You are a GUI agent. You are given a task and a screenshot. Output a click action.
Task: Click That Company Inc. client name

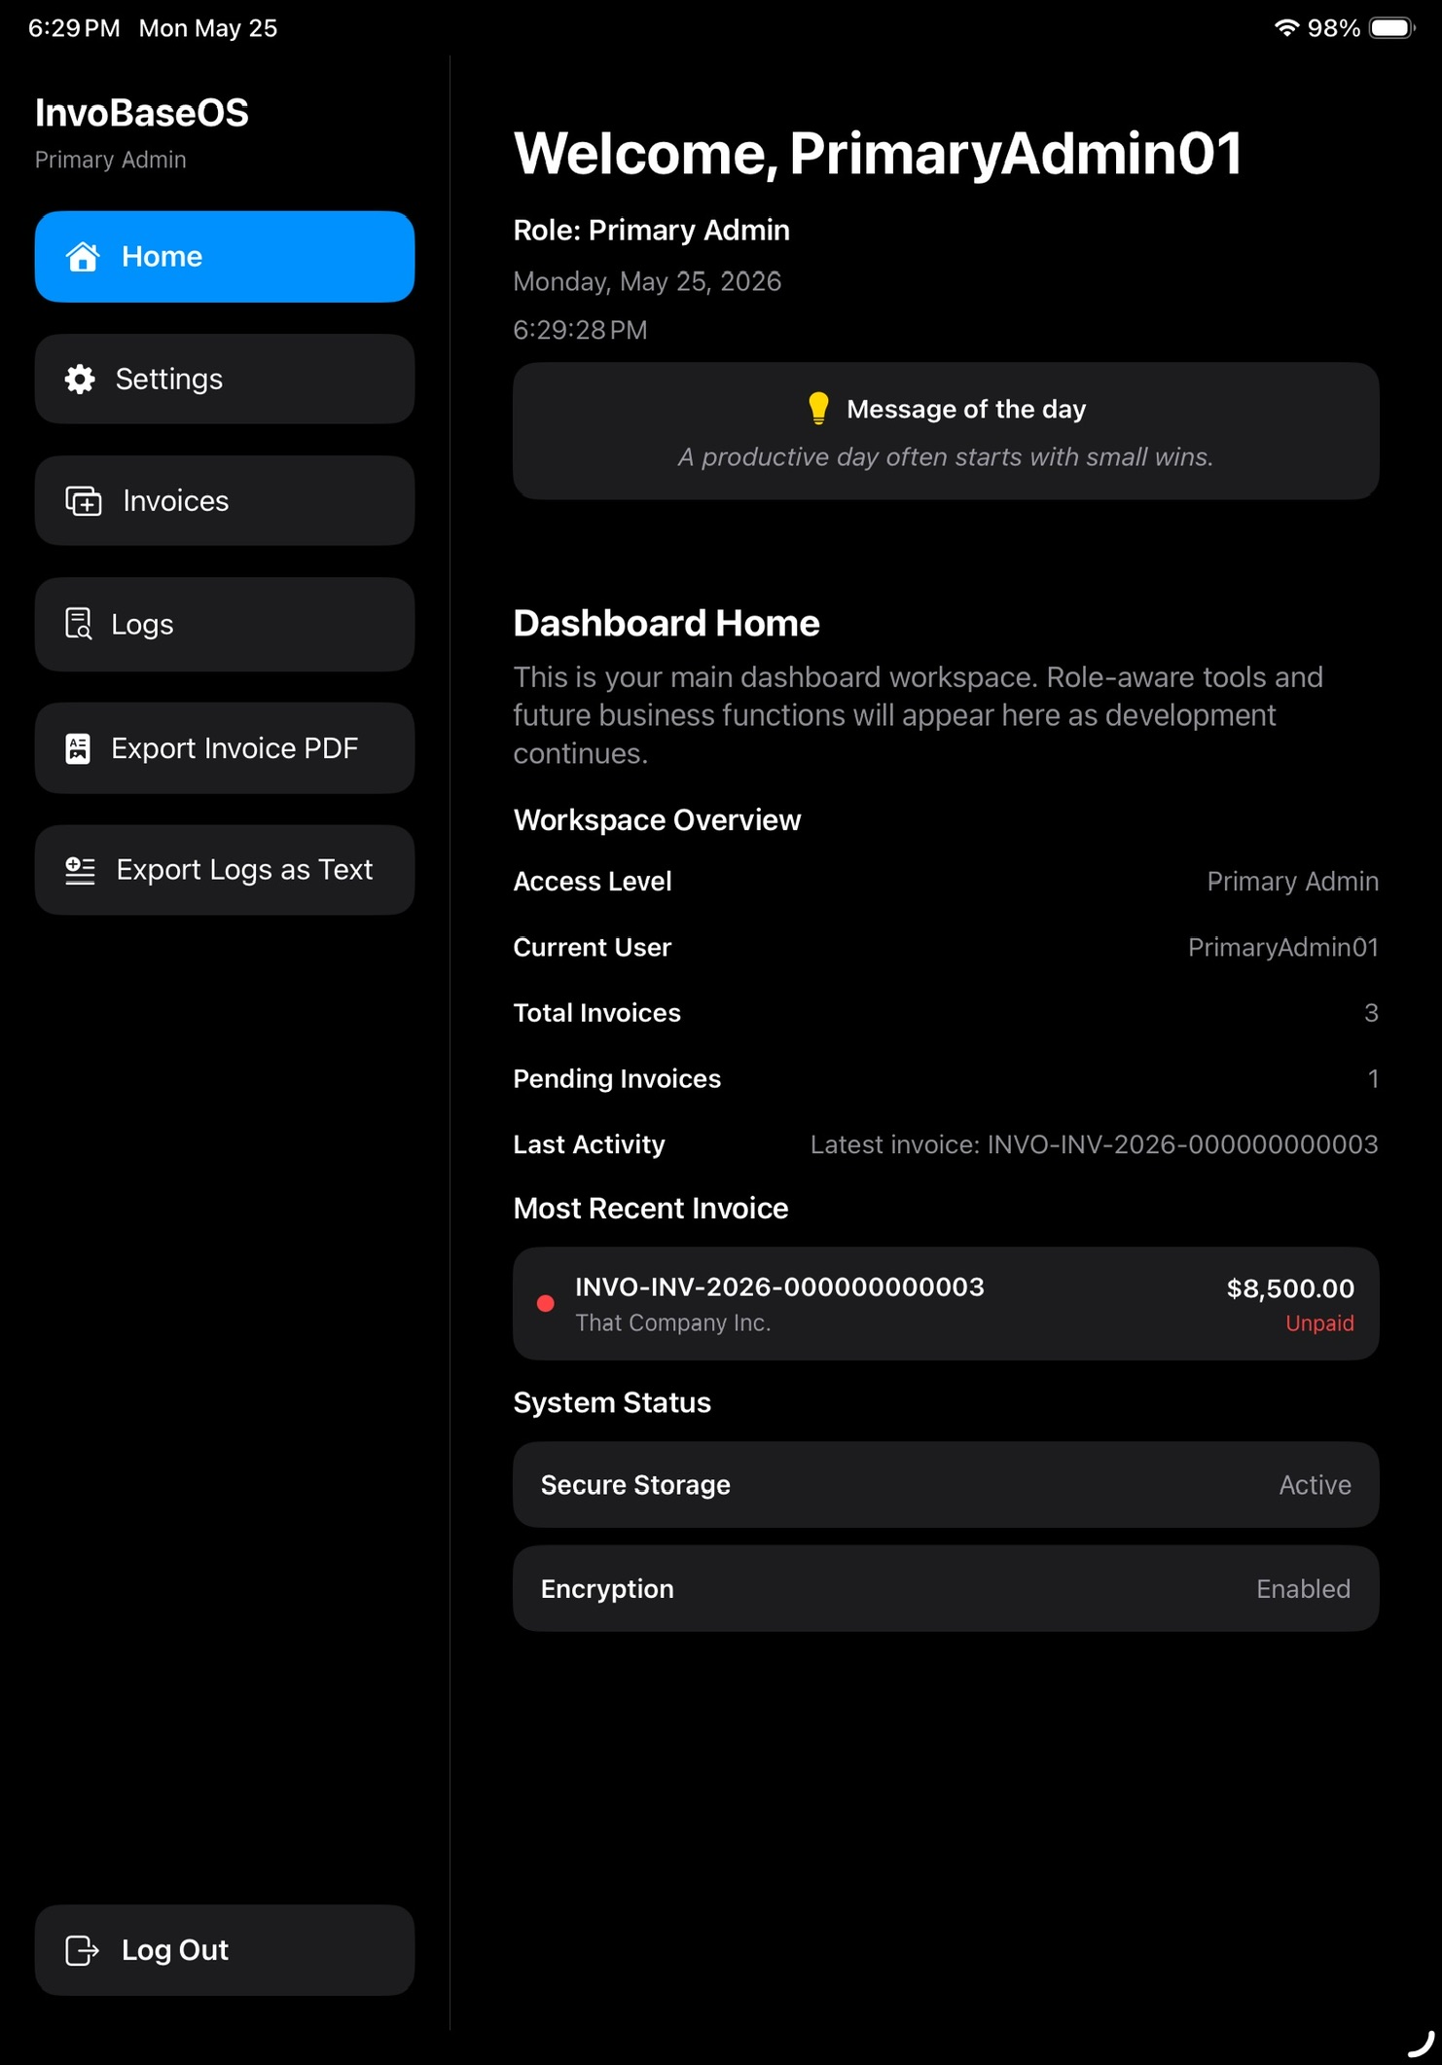coord(672,1323)
